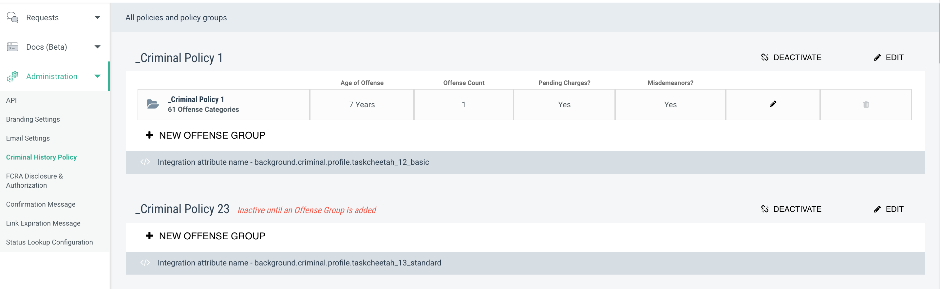Viewport: 940px width, 289px height.
Task: Open FCRA Disclosure & Authorization
Action: (34, 180)
